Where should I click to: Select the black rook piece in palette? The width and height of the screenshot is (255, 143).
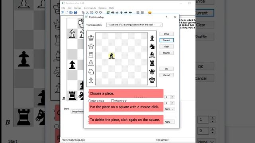pos(152,63)
